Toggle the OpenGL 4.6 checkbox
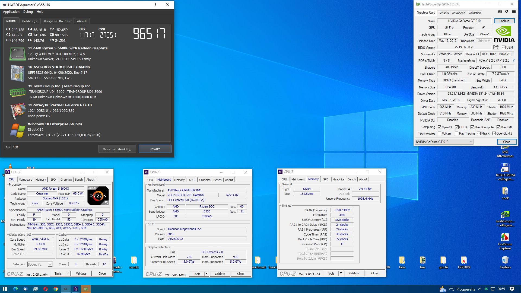Screen dimensions: 521x293 click(494, 133)
